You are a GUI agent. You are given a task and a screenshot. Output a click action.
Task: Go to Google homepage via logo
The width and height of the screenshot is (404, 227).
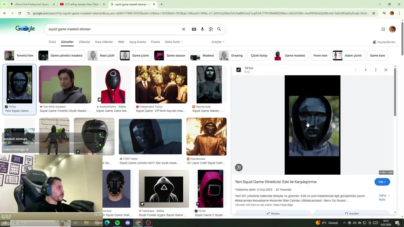pos(25,29)
